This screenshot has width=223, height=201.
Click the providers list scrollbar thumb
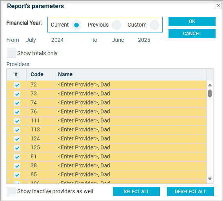pos(210,93)
